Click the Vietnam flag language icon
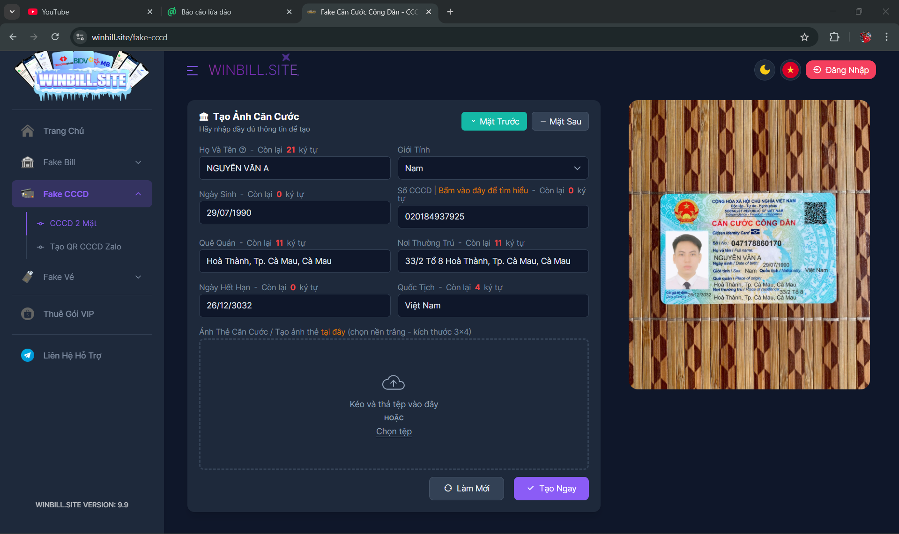Screen dimensions: 899x534 tap(790, 70)
